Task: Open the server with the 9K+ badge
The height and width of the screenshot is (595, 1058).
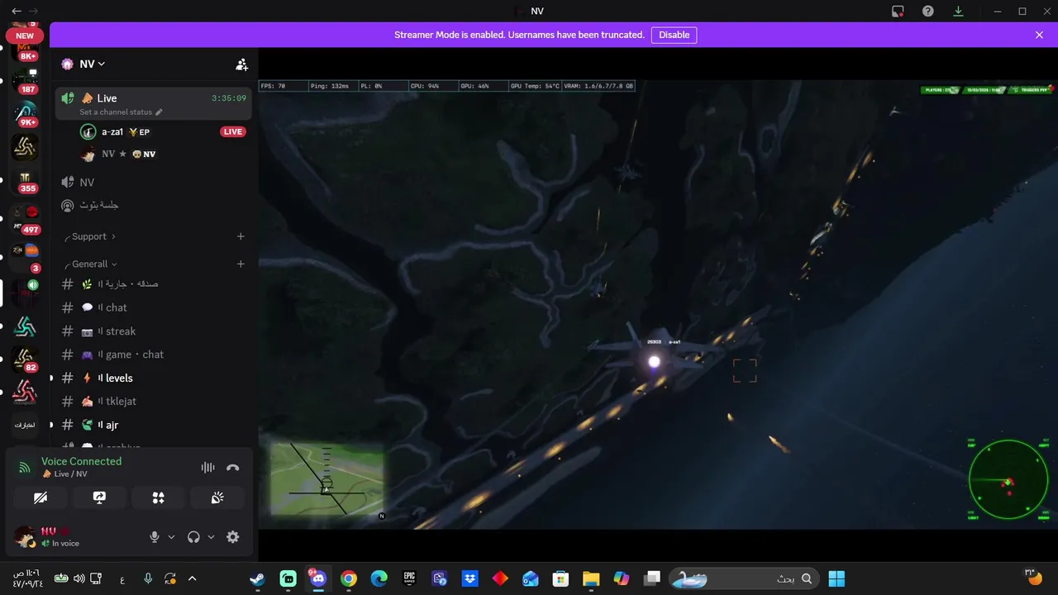Action: [25, 114]
